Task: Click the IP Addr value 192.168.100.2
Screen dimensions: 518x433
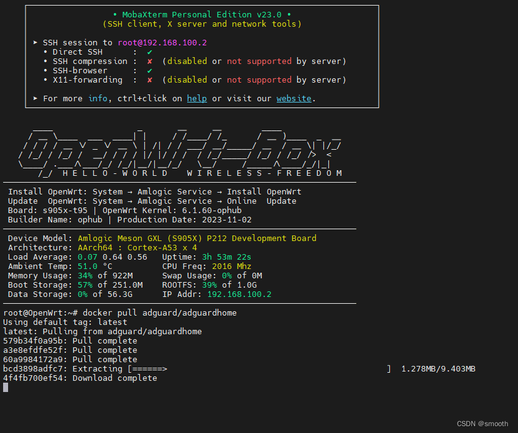Action: pos(239,294)
